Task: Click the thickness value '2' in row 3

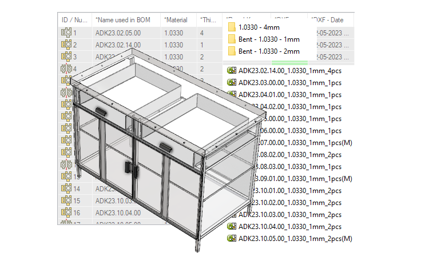Action: 202,57
